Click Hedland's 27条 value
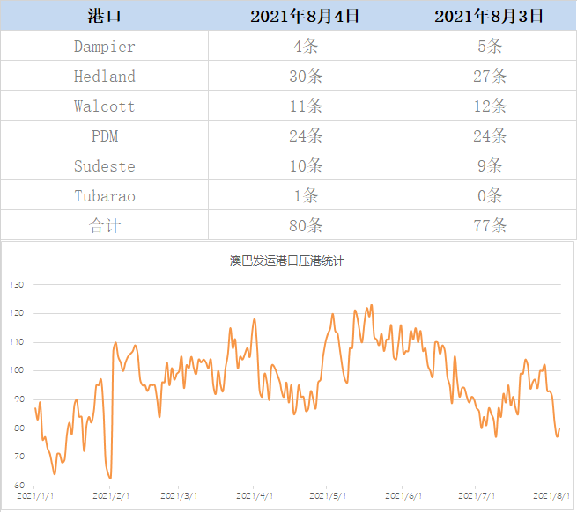The width and height of the screenshot is (577, 512). tap(490, 76)
